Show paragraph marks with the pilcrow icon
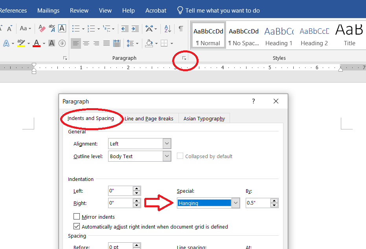366x249 pixels. click(180, 29)
